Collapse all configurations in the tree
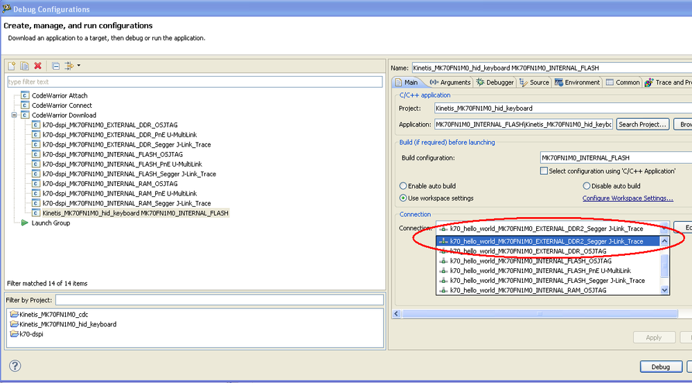The image size is (692, 383). point(55,66)
